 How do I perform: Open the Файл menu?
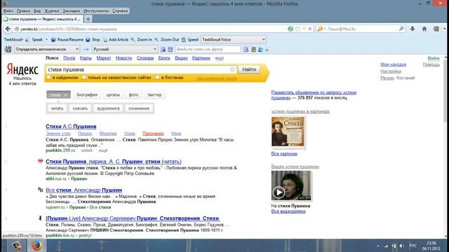pos(8,11)
